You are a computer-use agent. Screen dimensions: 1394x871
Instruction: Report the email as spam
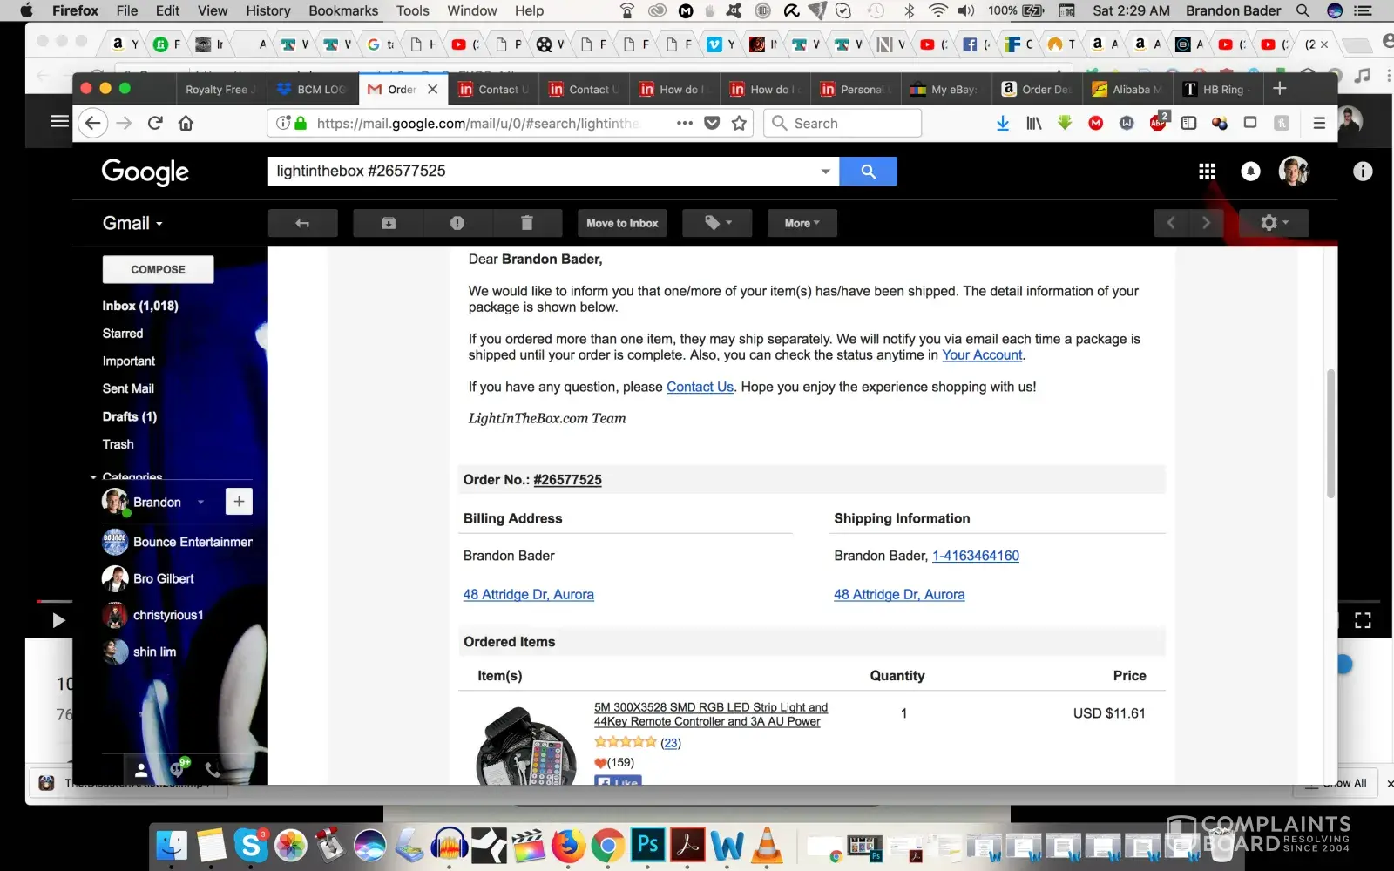pyautogui.click(x=457, y=223)
